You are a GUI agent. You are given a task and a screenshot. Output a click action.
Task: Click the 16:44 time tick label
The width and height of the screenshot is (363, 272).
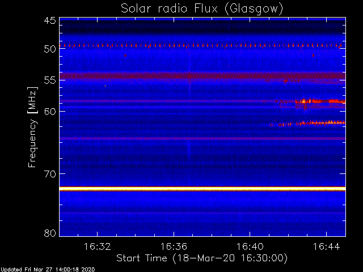(x=326, y=246)
